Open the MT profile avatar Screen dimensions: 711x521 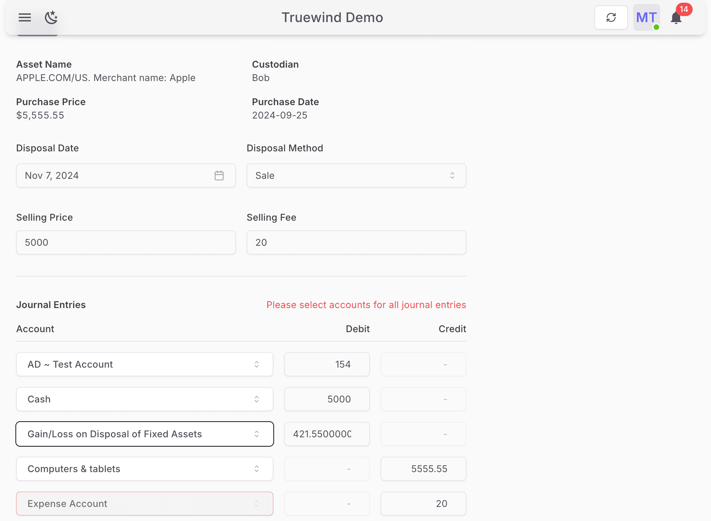pos(646,17)
